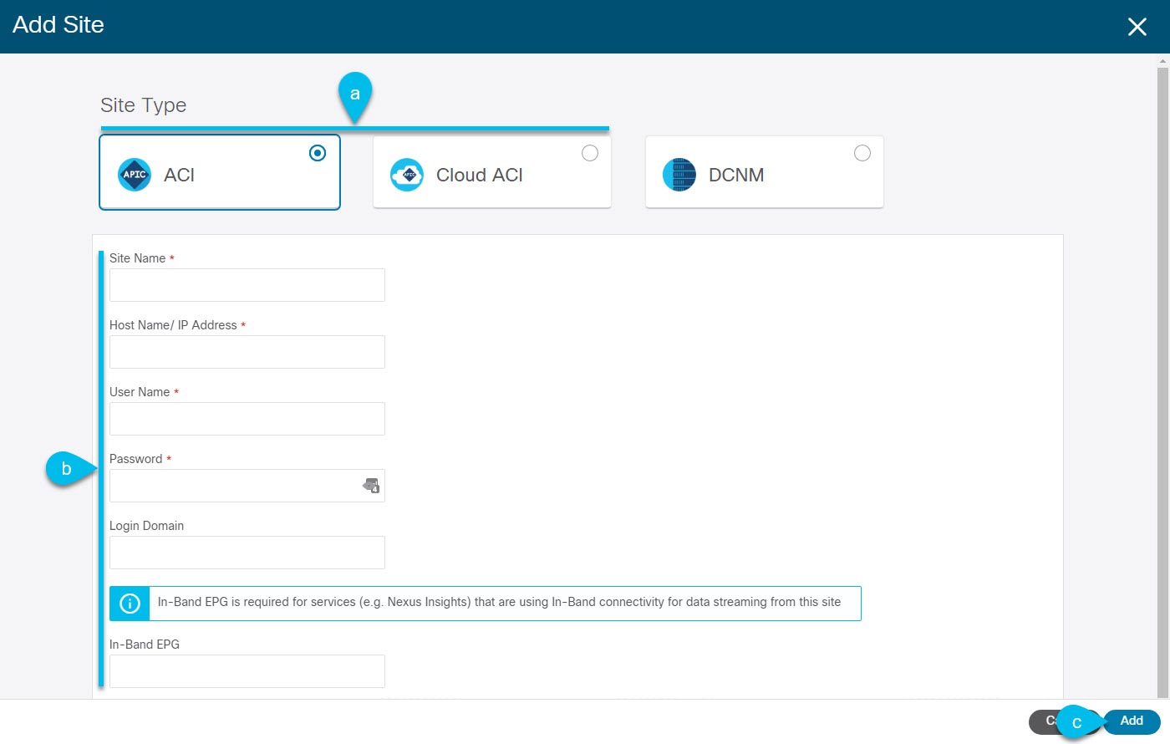Click the APIC logo icon on ACI card

pyautogui.click(x=135, y=175)
